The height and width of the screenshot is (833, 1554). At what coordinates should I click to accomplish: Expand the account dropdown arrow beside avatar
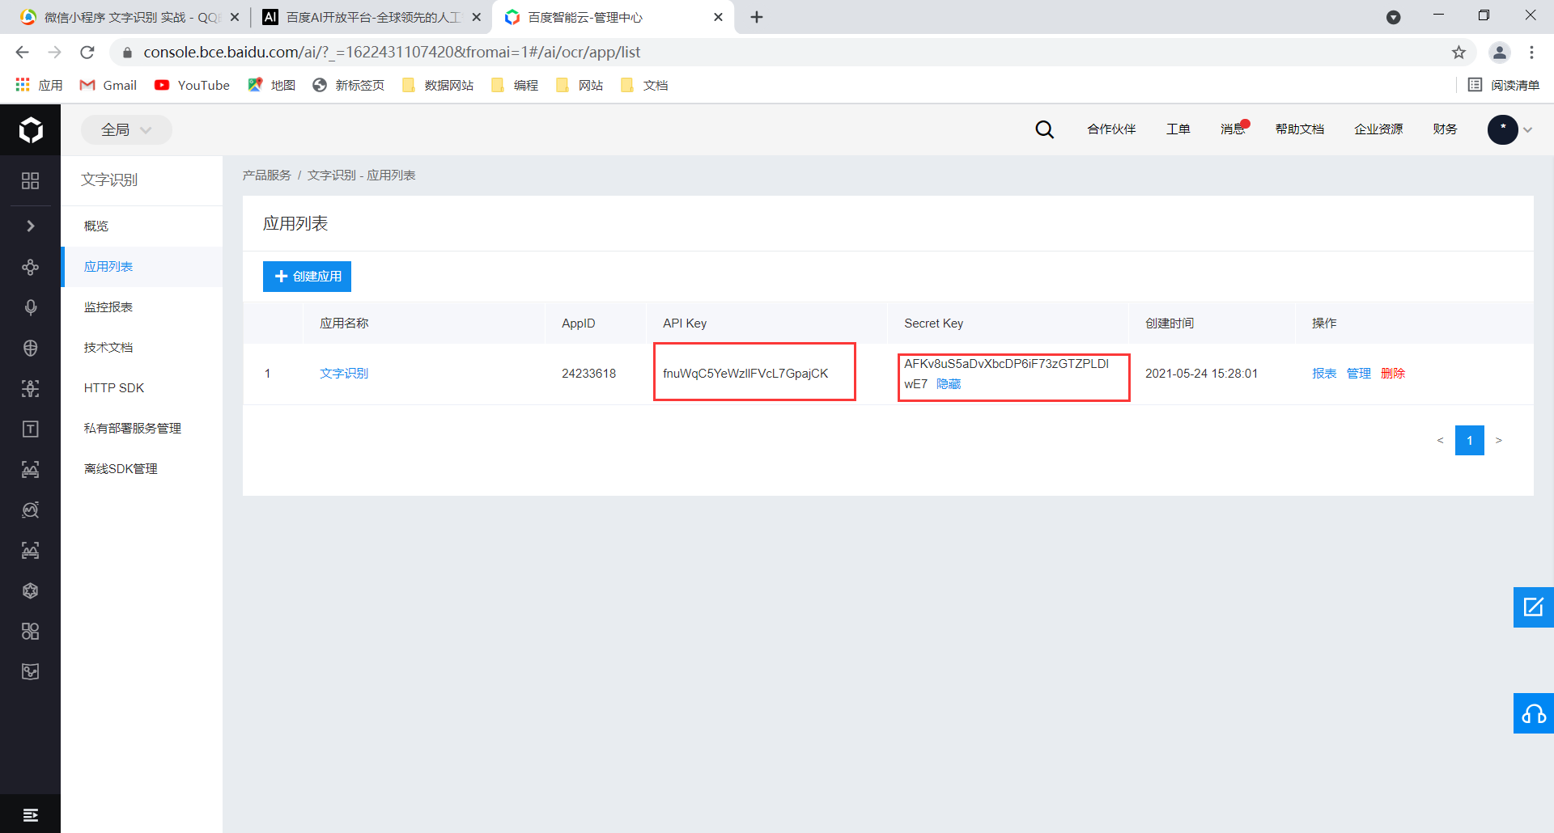point(1528,129)
